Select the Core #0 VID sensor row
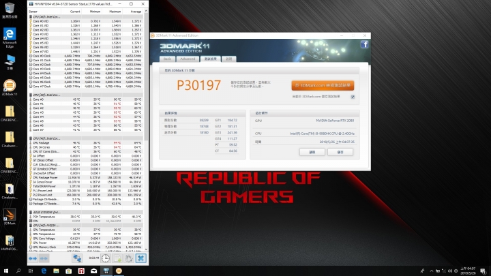Viewport: 491px width, 276px height. tap(85, 21)
